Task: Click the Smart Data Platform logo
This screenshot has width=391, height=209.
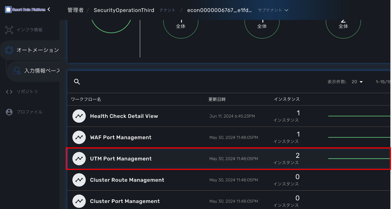Action: coord(26,10)
